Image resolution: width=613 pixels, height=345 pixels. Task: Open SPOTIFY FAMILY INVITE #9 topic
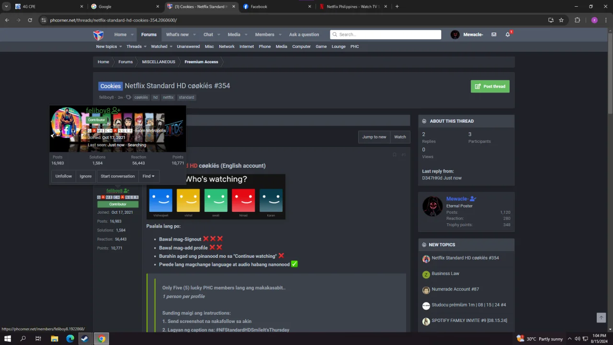[x=469, y=321]
